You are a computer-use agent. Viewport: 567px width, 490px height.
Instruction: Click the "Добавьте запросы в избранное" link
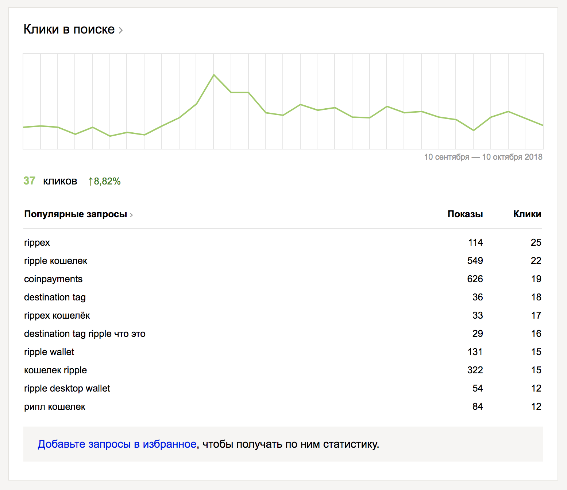(x=117, y=444)
